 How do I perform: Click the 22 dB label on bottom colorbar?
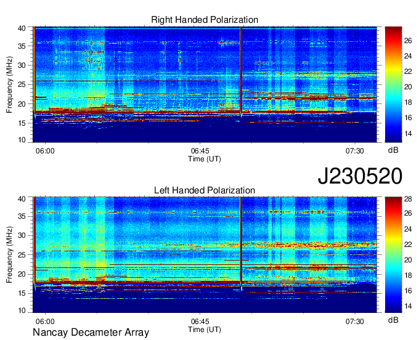coord(408,245)
